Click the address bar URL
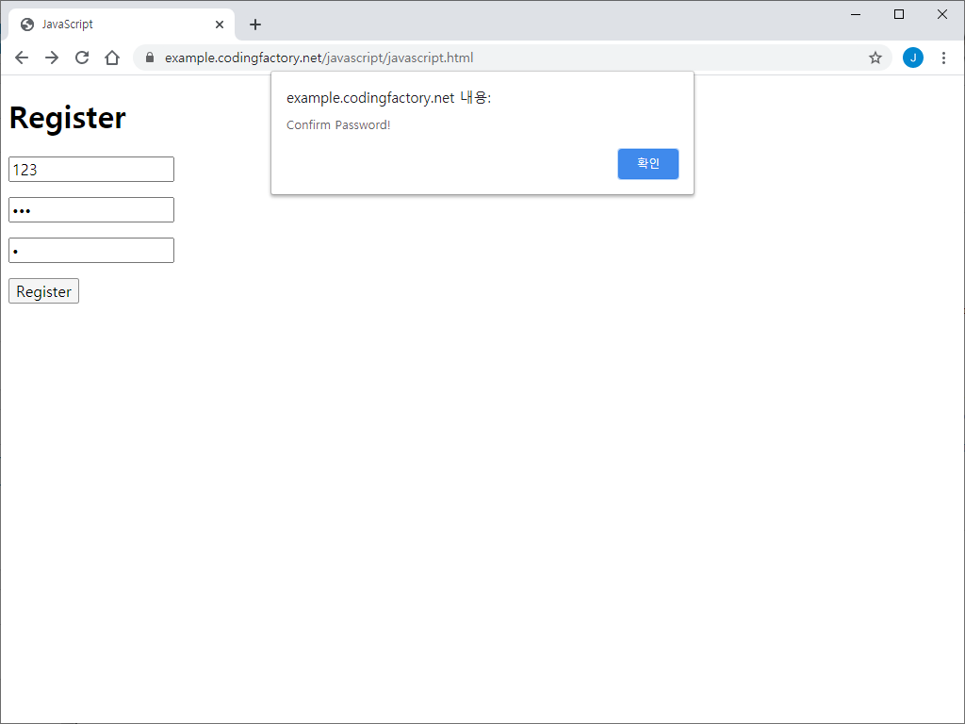The height and width of the screenshot is (724, 965). pyautogui.click(x=319, y=58)
